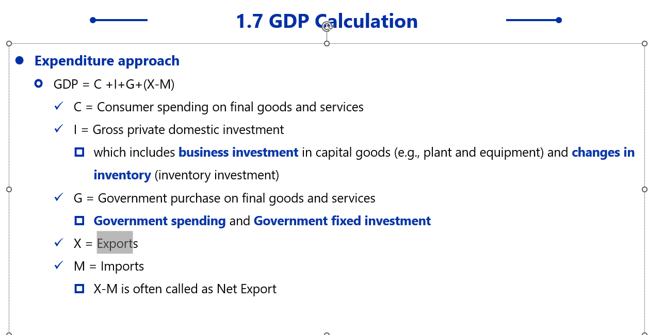Viewport: 648px width, 335px height.
Task: Click the bold text 'business investment'
Action: click(238, 153)
